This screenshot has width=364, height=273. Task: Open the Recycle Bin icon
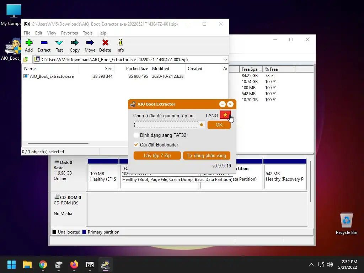coord(346,224)
